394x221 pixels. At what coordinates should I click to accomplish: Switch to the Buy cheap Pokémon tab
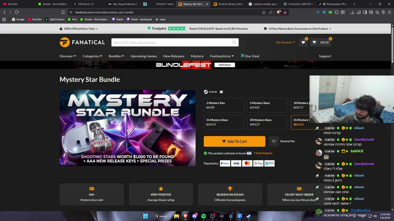tap(123, 4)
